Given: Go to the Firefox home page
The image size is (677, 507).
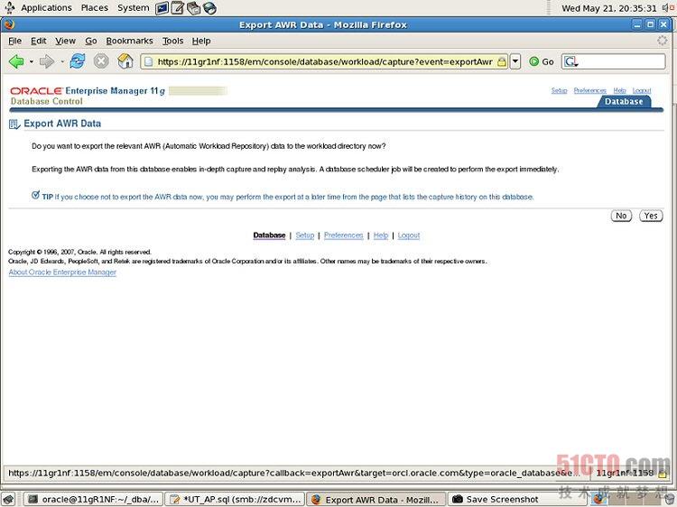Looking at the screenshot, I should pyautogui.click(x=125, y=61).
